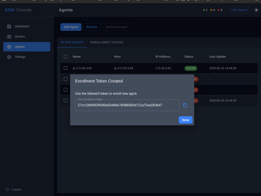Click the Servers stack icon
Viewport: 261px width, 196px height.
(9, 37)
